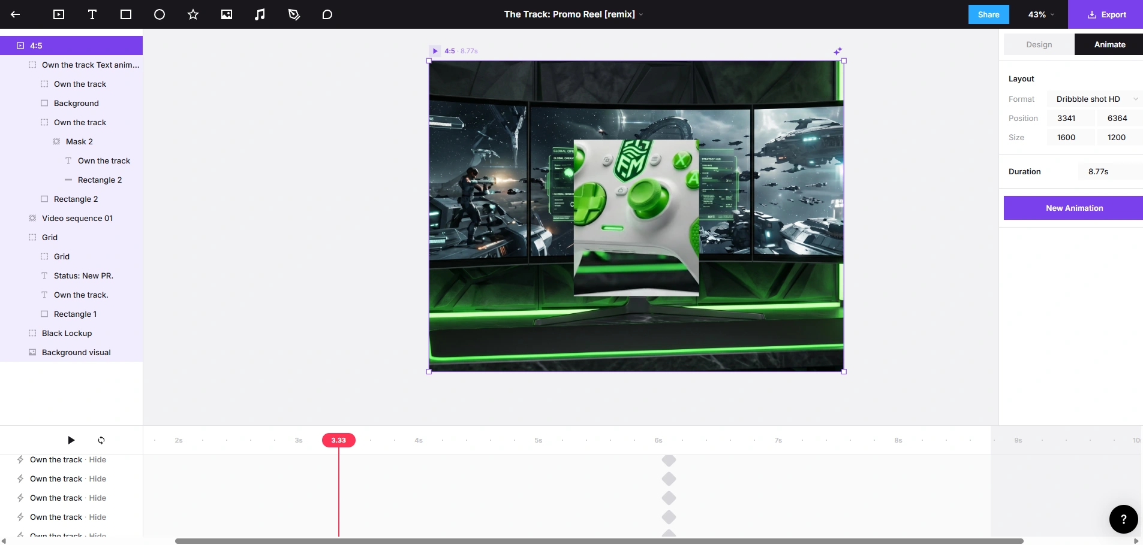Select the Pen drawing tool
Image resolution: width=1143 pixels, height=545 pixels.
[x=294, y=14]
